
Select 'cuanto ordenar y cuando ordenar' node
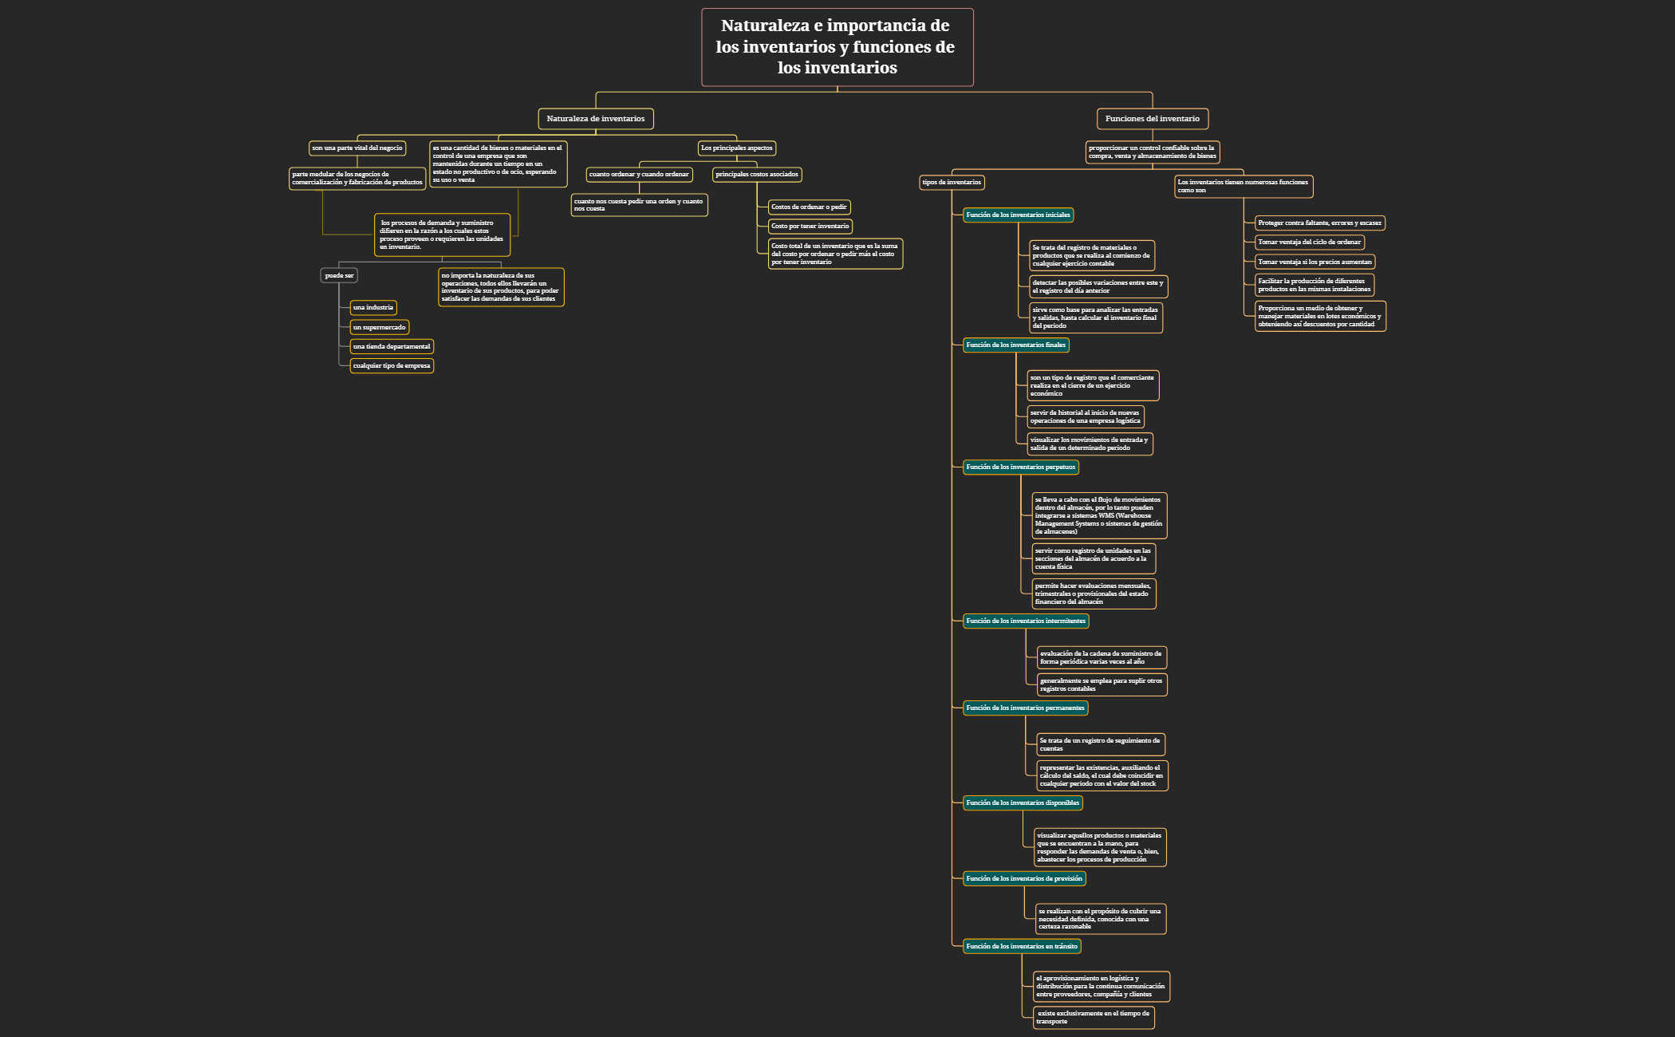click(x=638, y=175)
